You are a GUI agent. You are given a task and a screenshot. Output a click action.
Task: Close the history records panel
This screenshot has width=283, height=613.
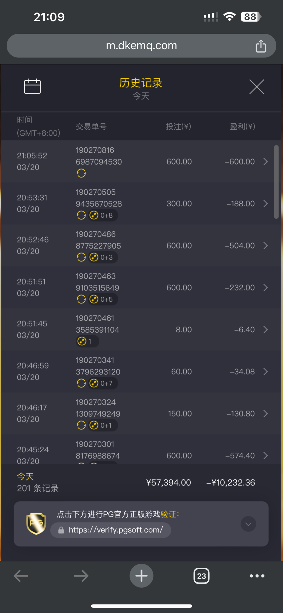pyautogui.click(x=256, y=87)
